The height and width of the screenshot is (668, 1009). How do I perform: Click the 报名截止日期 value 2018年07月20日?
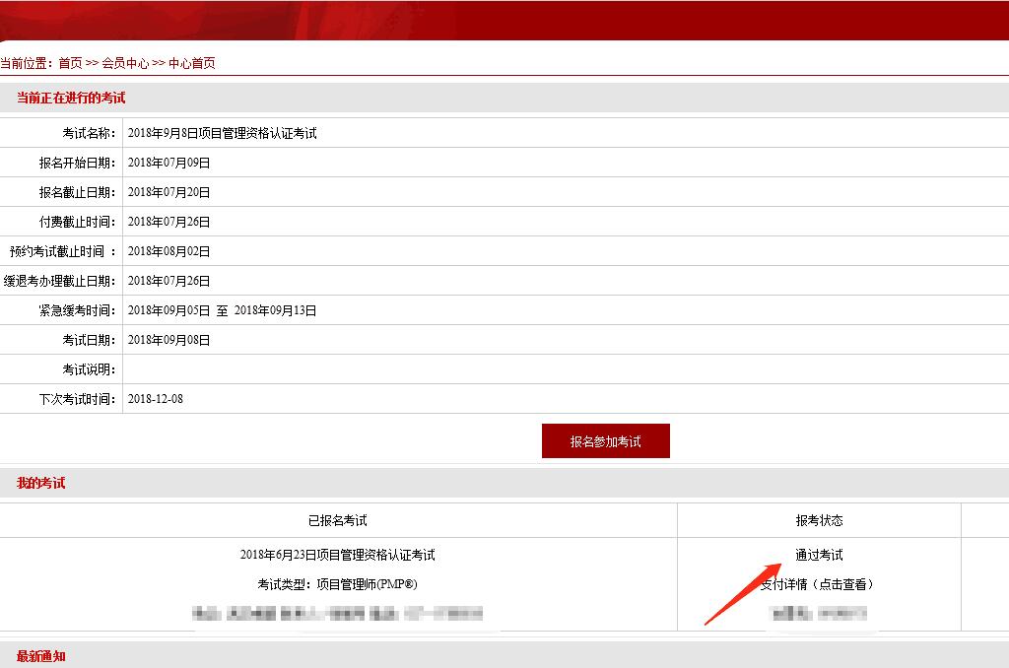[x=168, y=192]
